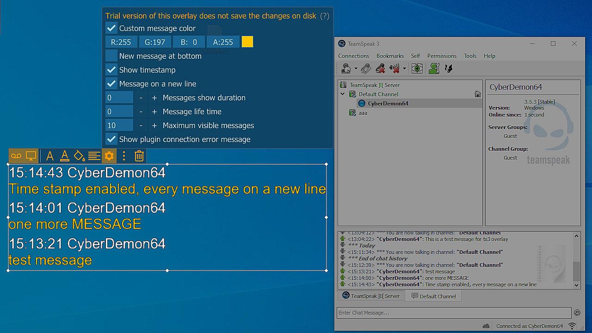Click the yellow message color swatch
This screenshot has width=592, height=333.
pos(247,42)
